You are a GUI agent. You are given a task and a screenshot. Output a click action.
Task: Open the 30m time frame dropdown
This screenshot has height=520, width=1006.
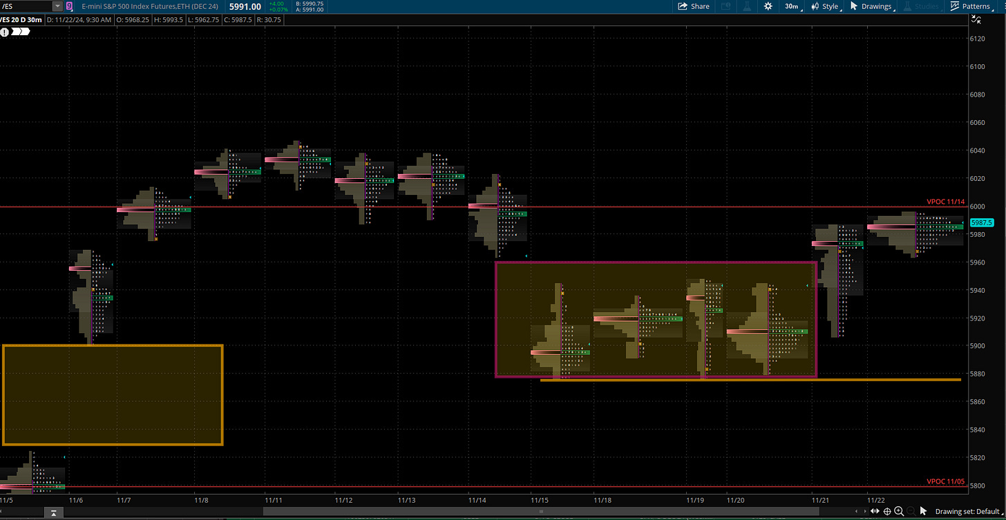(x=791, y=6)
